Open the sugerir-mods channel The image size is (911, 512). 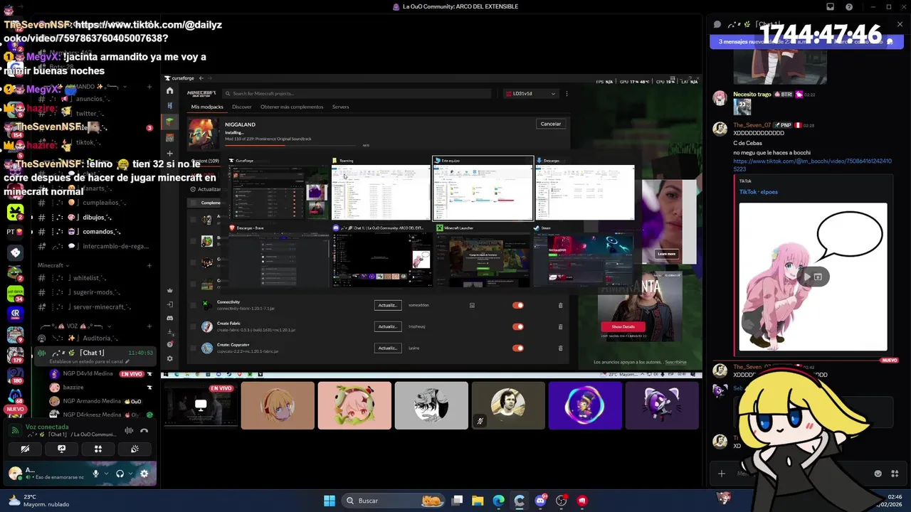95,292
